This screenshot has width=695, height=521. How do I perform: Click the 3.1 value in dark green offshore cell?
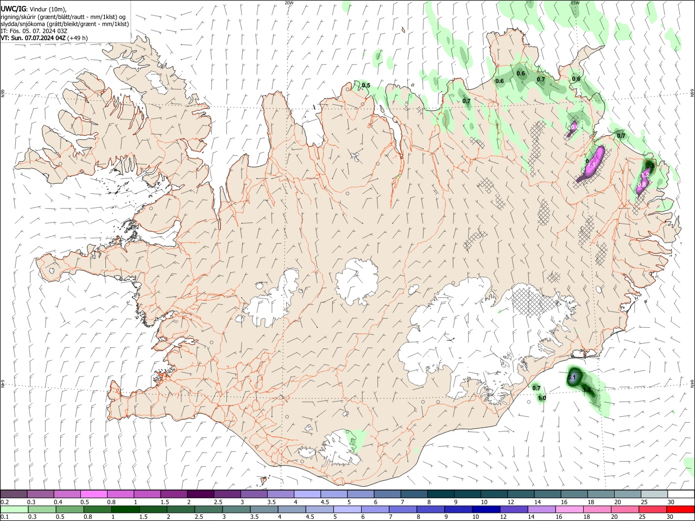point(571,377)
